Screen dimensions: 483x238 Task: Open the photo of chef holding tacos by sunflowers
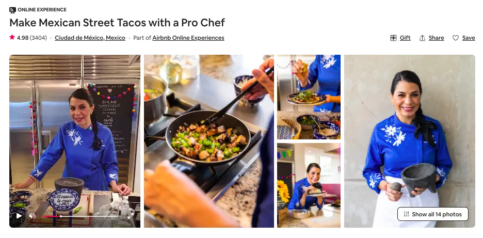click(x=309, y=185)
